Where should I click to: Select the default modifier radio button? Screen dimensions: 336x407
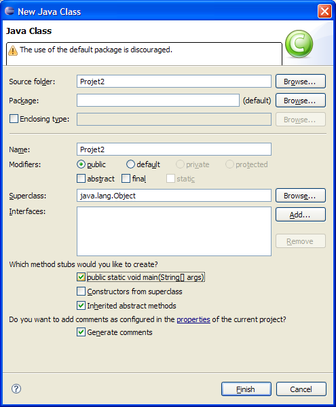tap(130, 164)
